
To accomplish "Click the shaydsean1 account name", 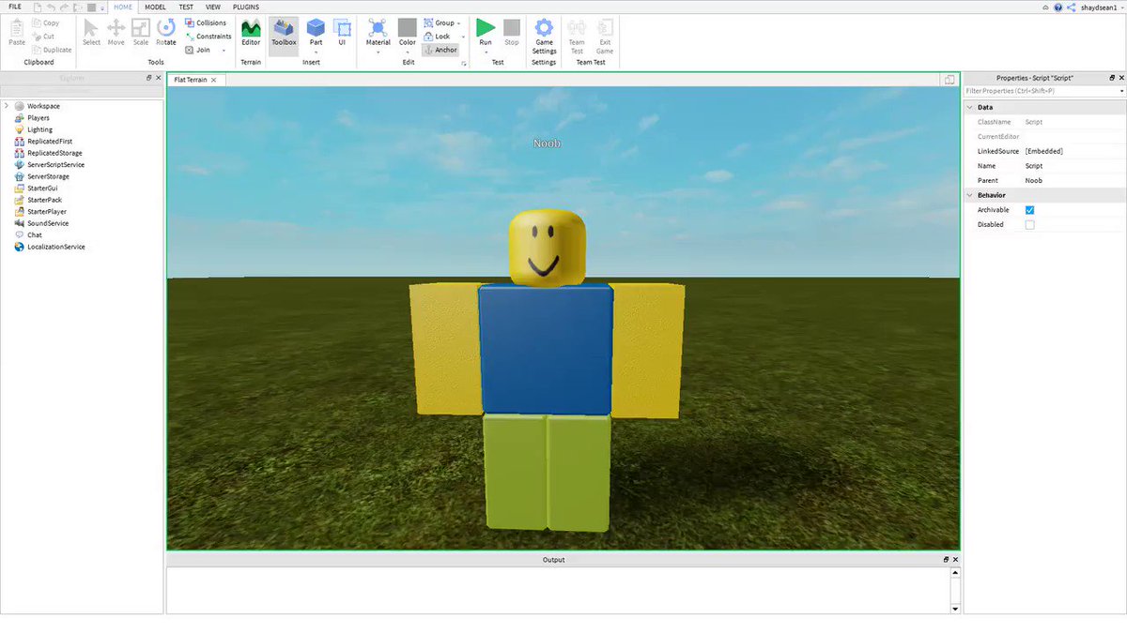I will (x=1100, y=7).
